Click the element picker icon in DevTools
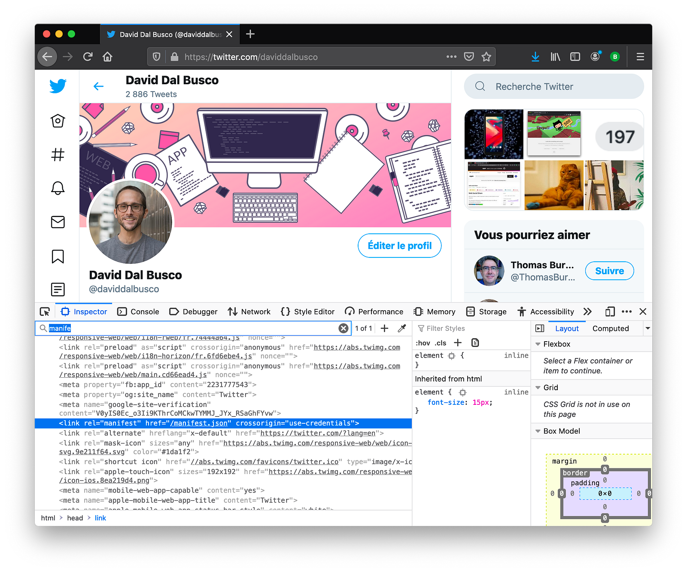Image resolution: width=687 pixels, height=572 pixels. pyautogui.click(x=45, y=312)
